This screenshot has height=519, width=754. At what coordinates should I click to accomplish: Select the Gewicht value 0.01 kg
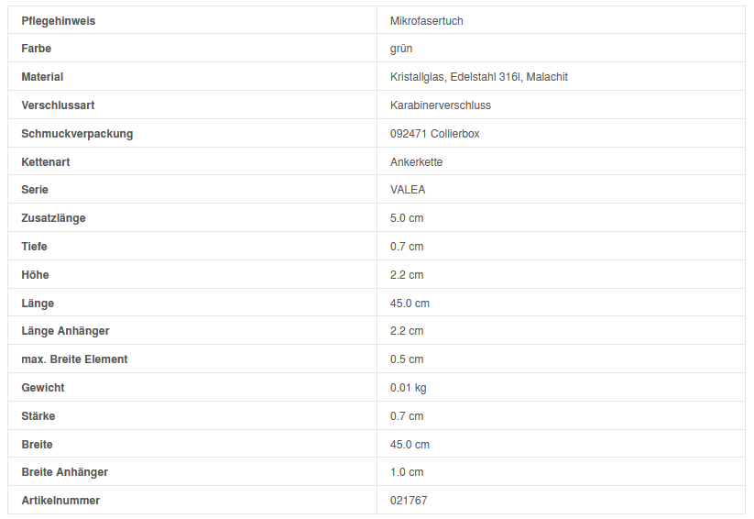(x=408, y=388)
